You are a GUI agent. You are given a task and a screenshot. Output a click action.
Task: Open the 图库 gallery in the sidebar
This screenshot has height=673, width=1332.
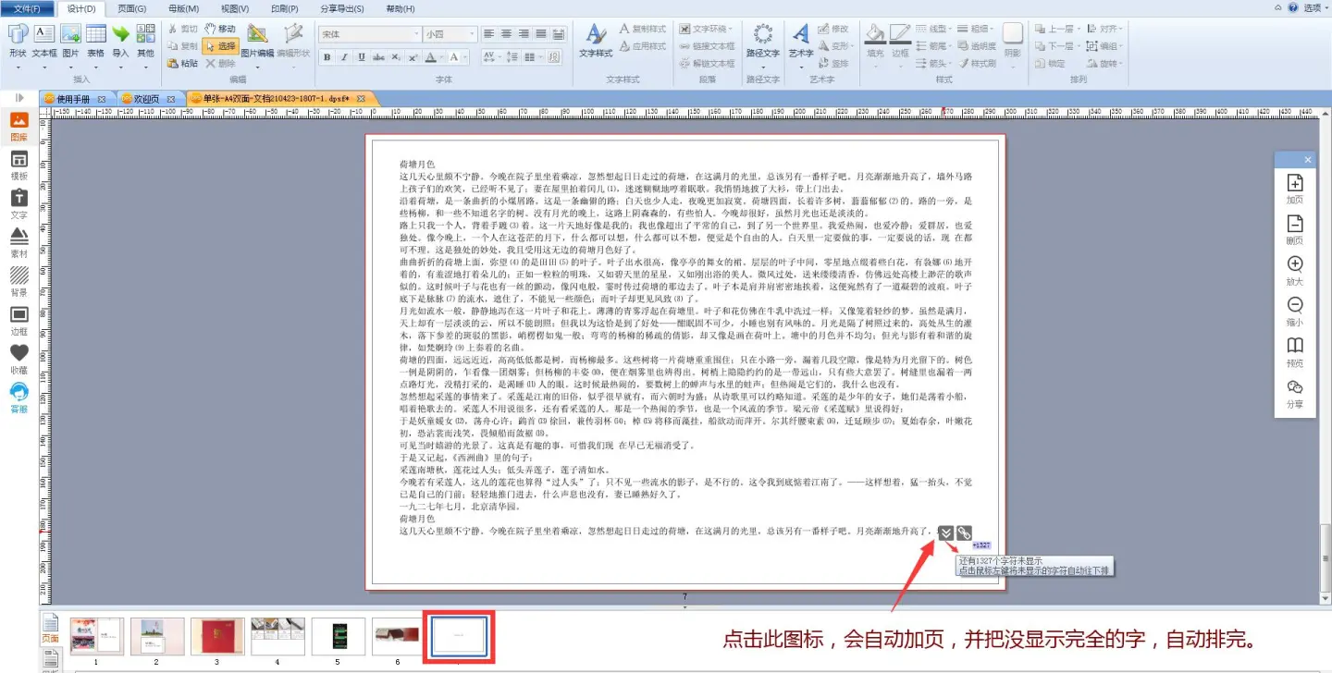coord(18,127)
